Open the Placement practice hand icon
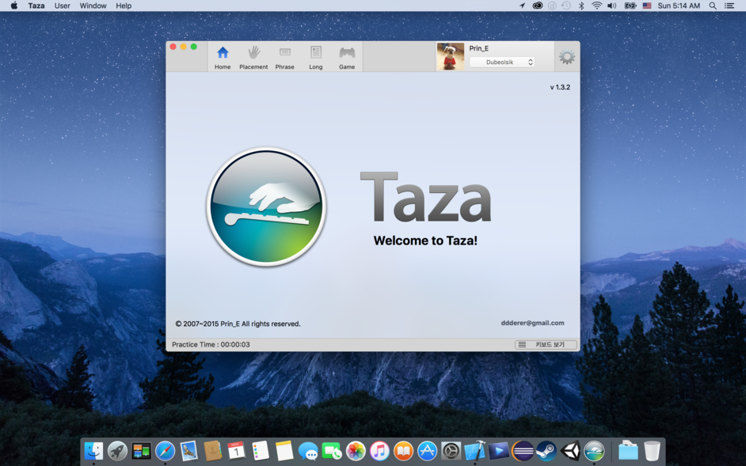This screenshot has height=466, width=746. (253, 52)
